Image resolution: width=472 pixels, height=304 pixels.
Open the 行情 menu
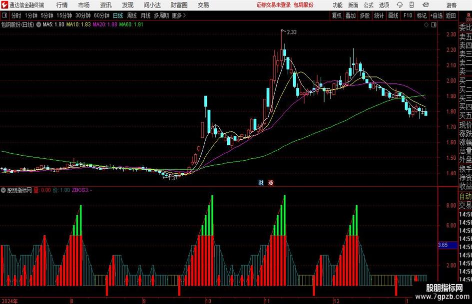(62, 5)
